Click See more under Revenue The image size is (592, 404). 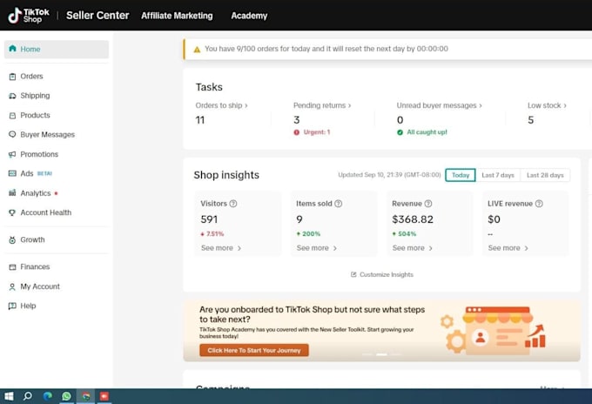coord(413,248)
